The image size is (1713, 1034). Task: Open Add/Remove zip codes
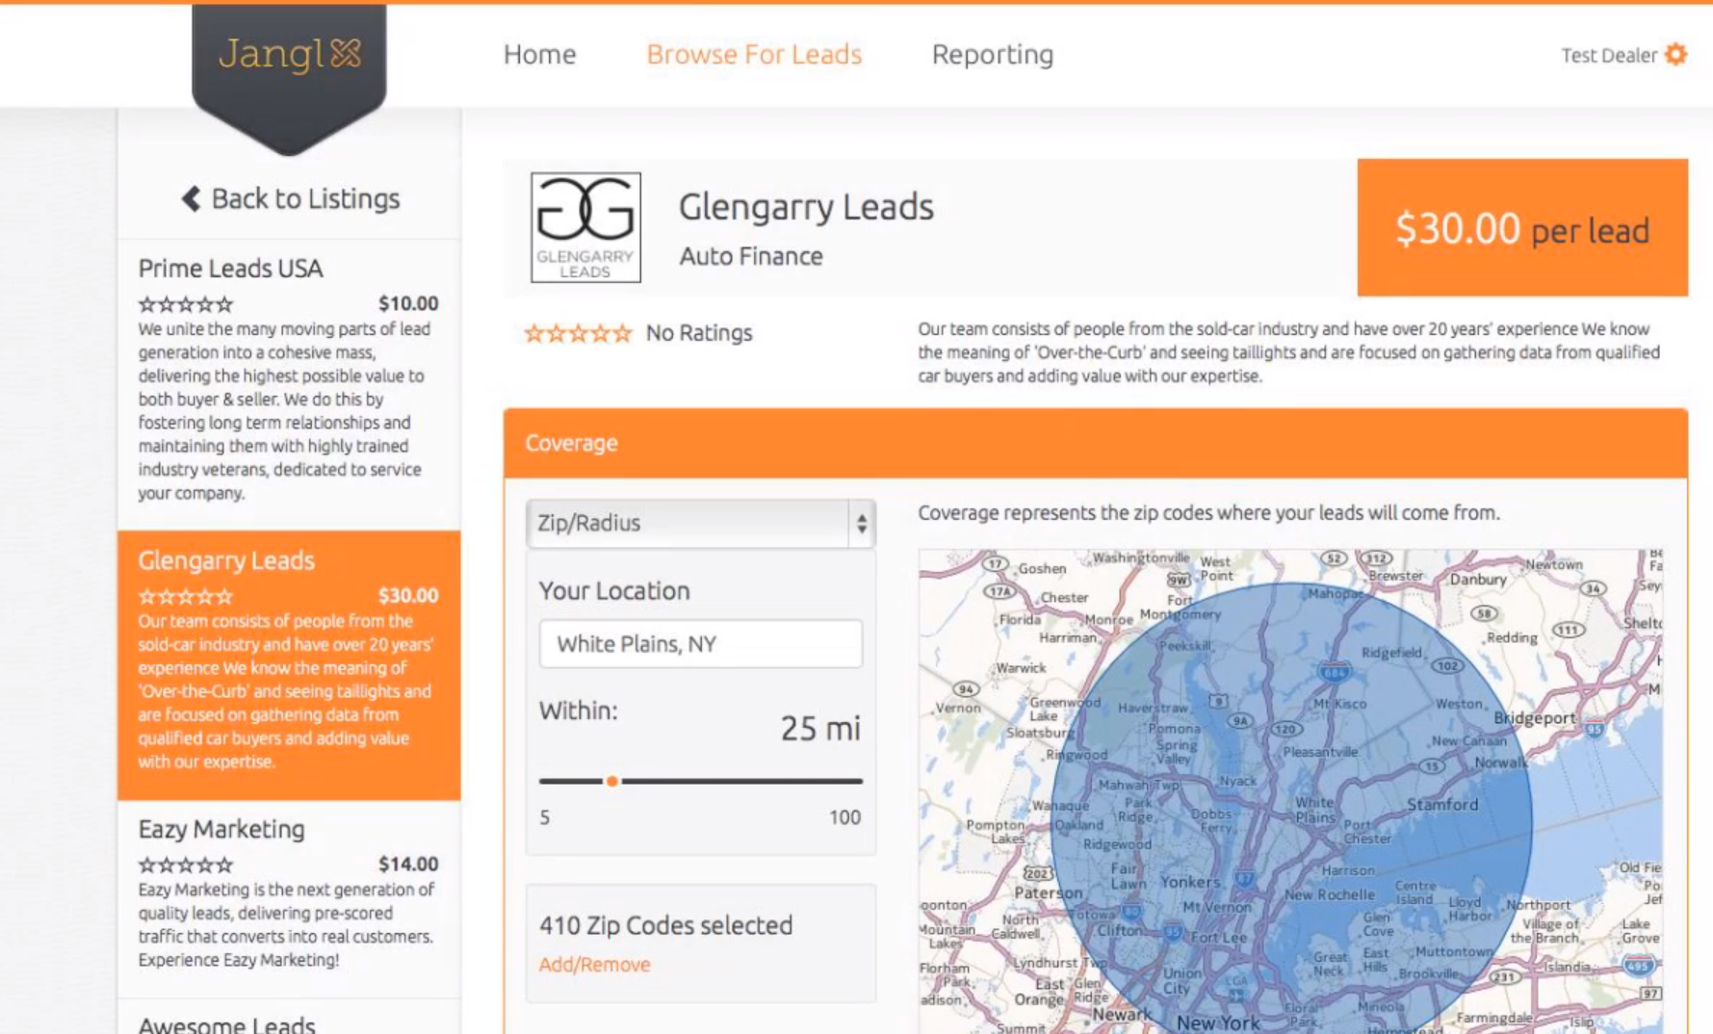595,964
